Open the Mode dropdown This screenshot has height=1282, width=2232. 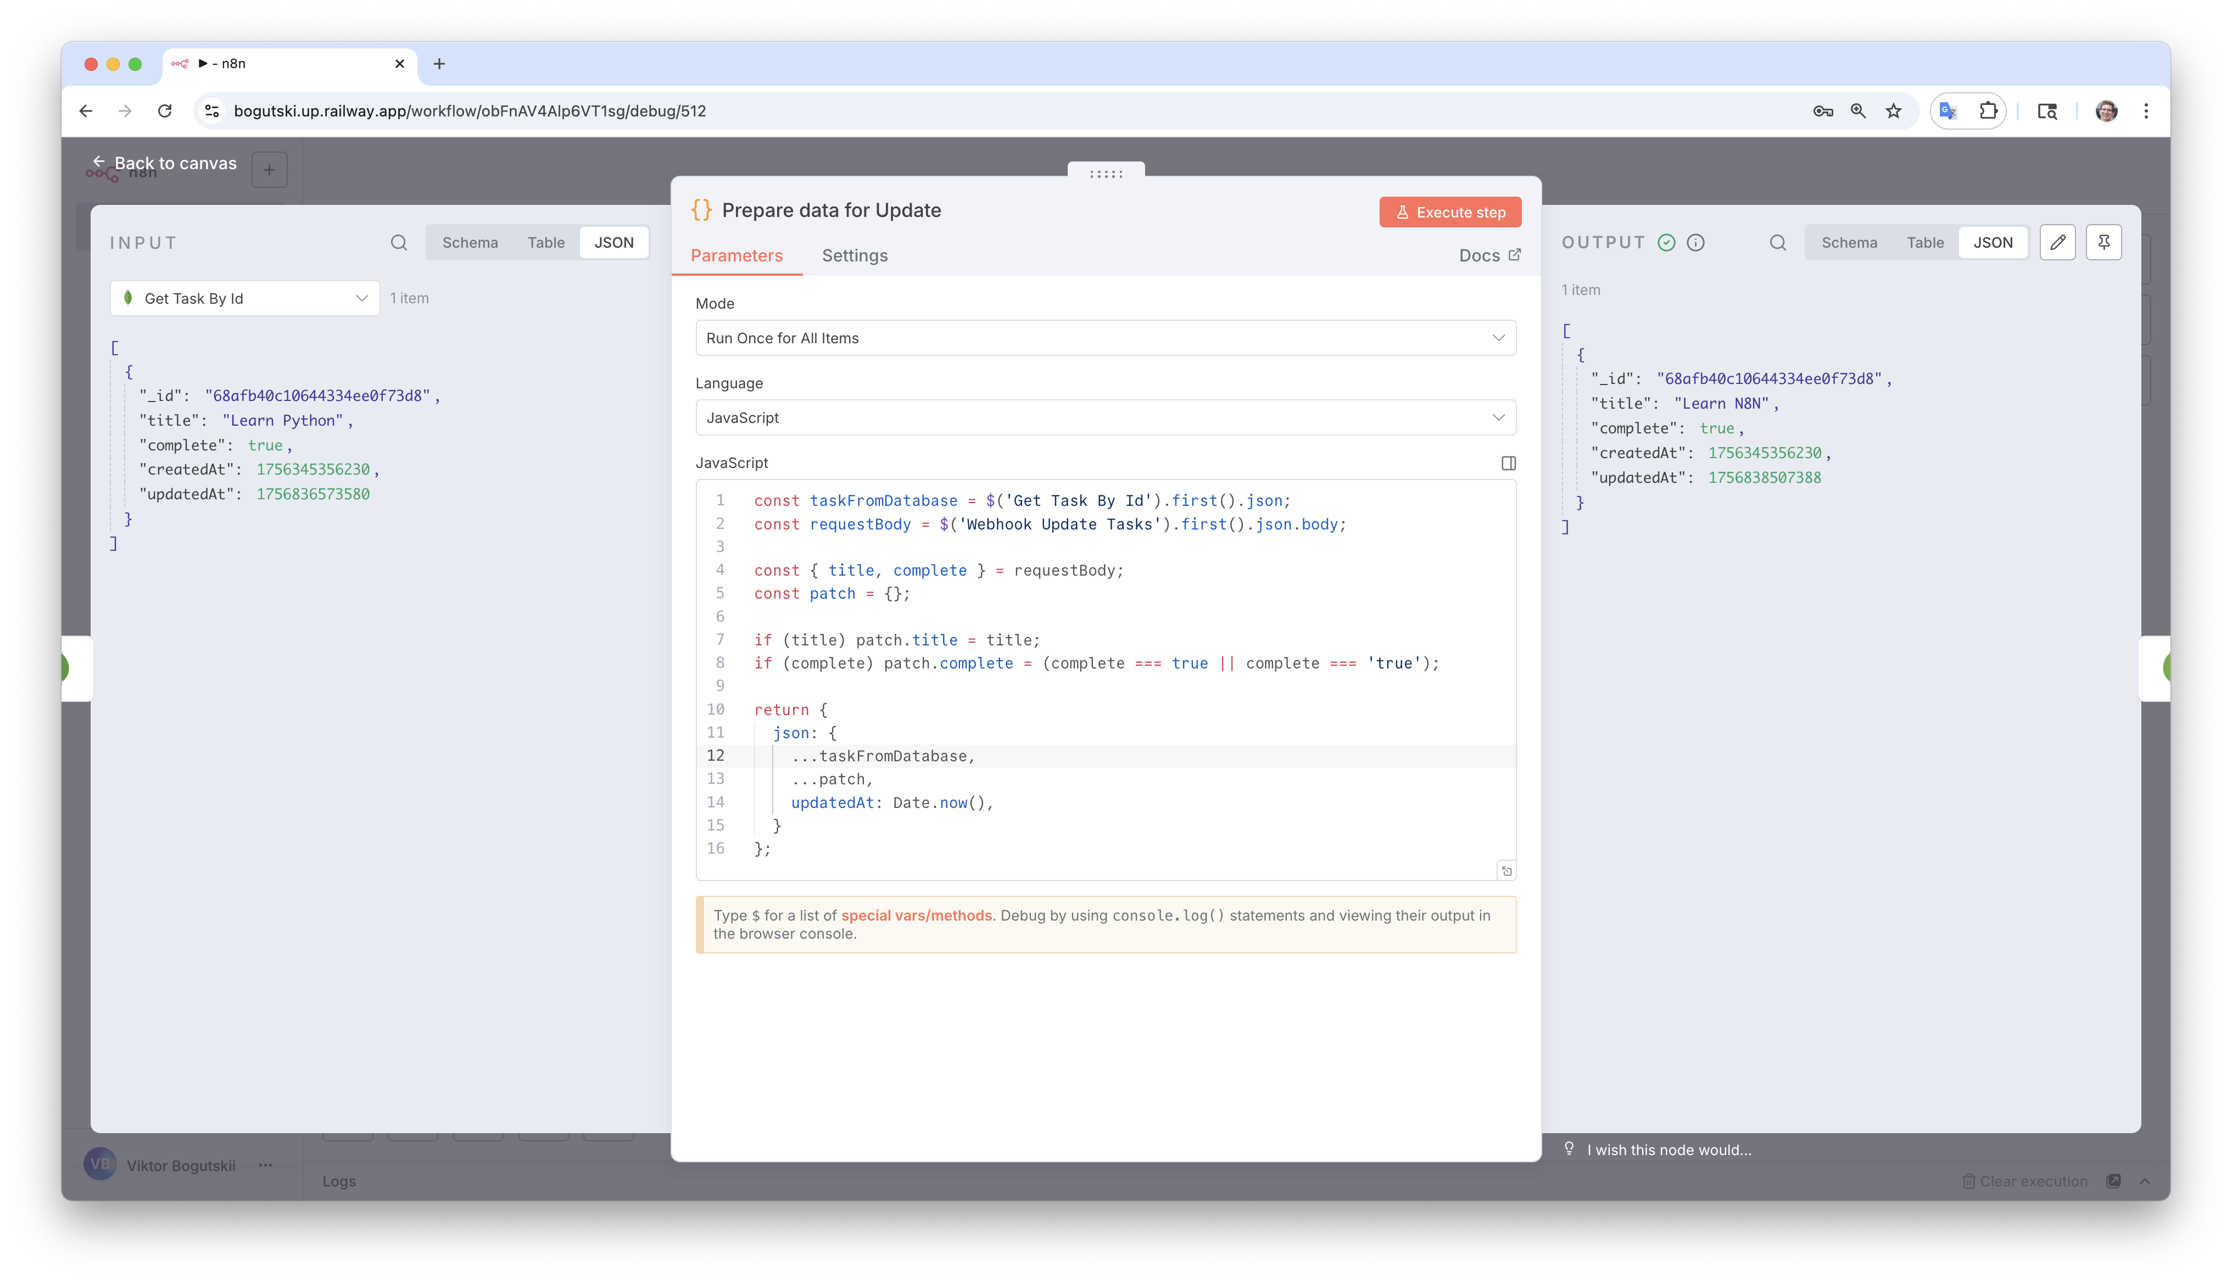[x=1104, y=338]
